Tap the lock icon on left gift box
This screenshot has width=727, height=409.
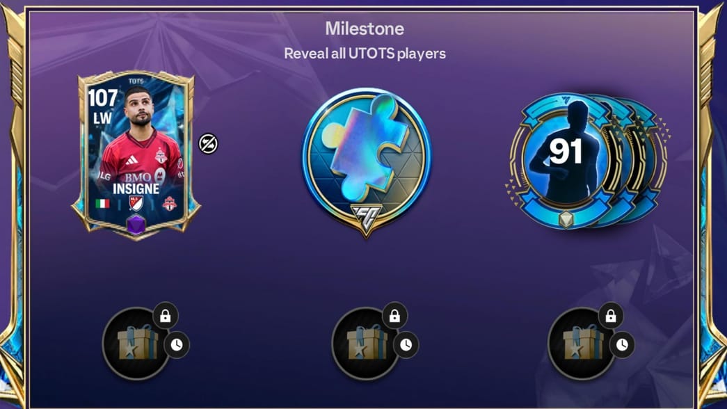(x=165, y=316)
